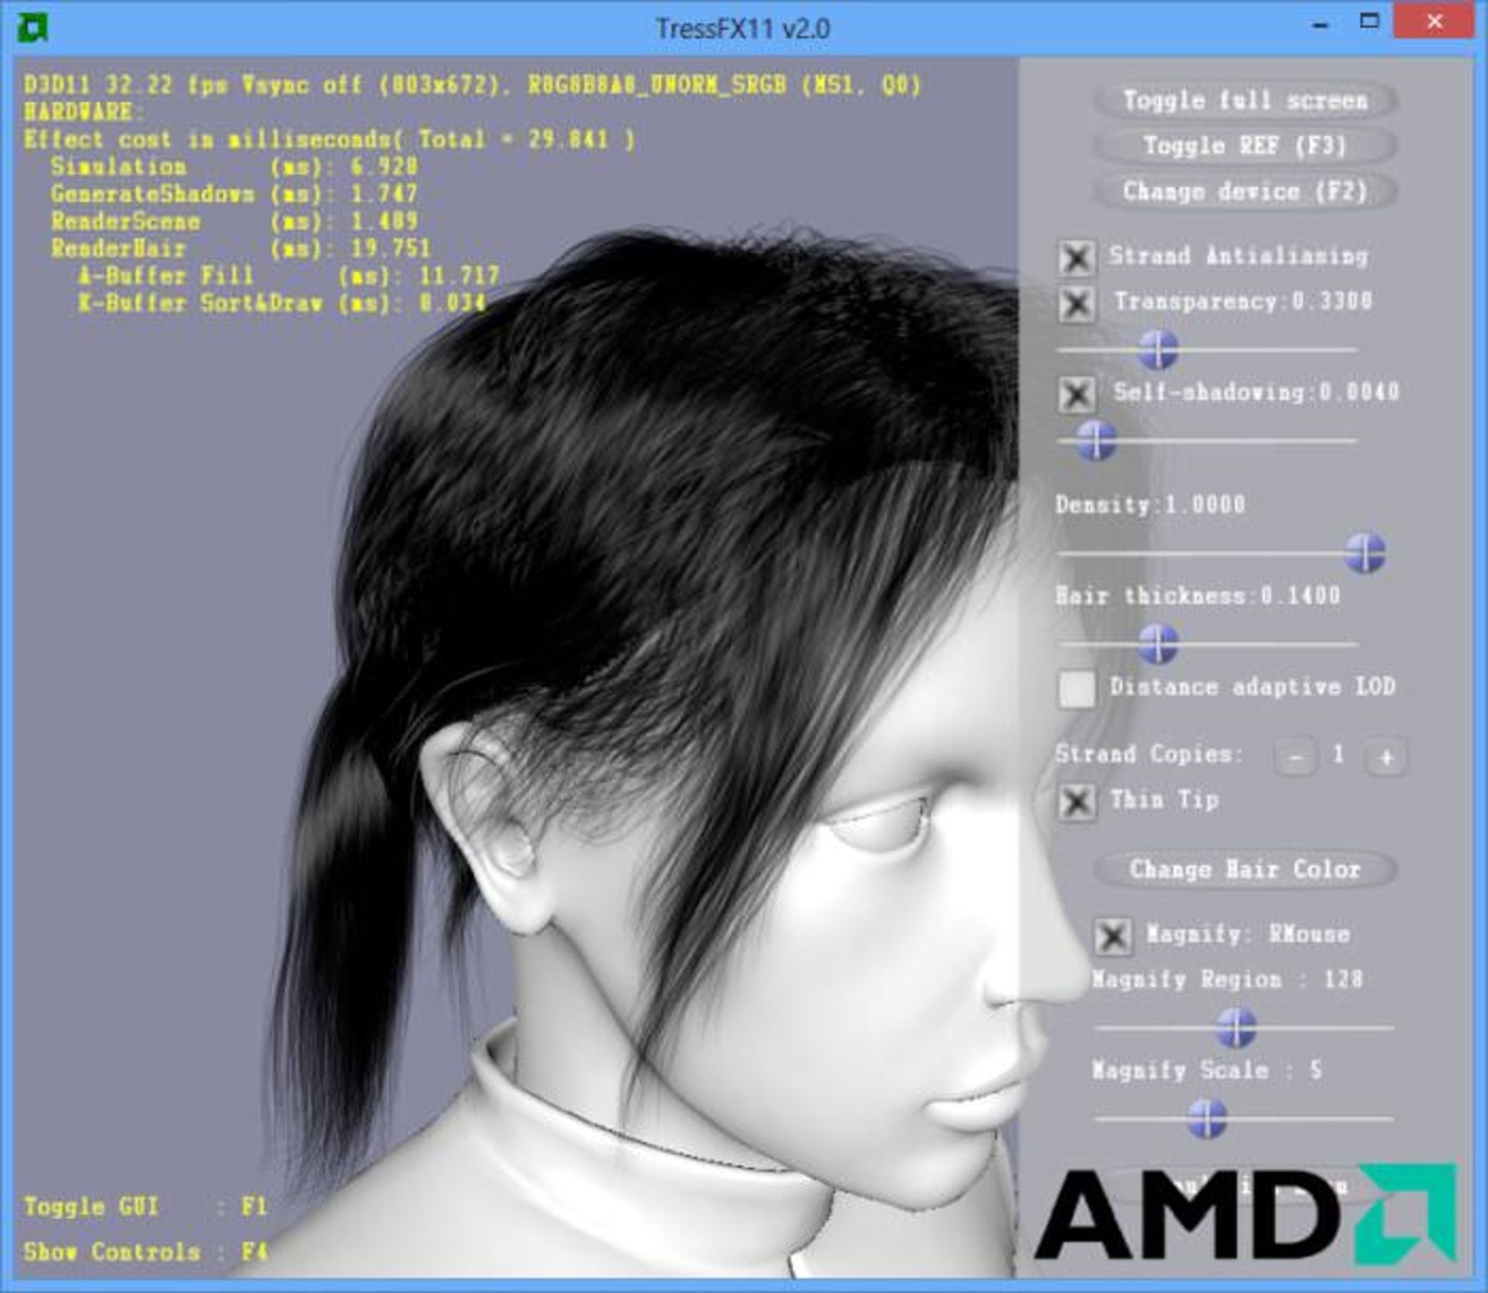Disable the Transparency checkbox

click(x=1076, y=304)
